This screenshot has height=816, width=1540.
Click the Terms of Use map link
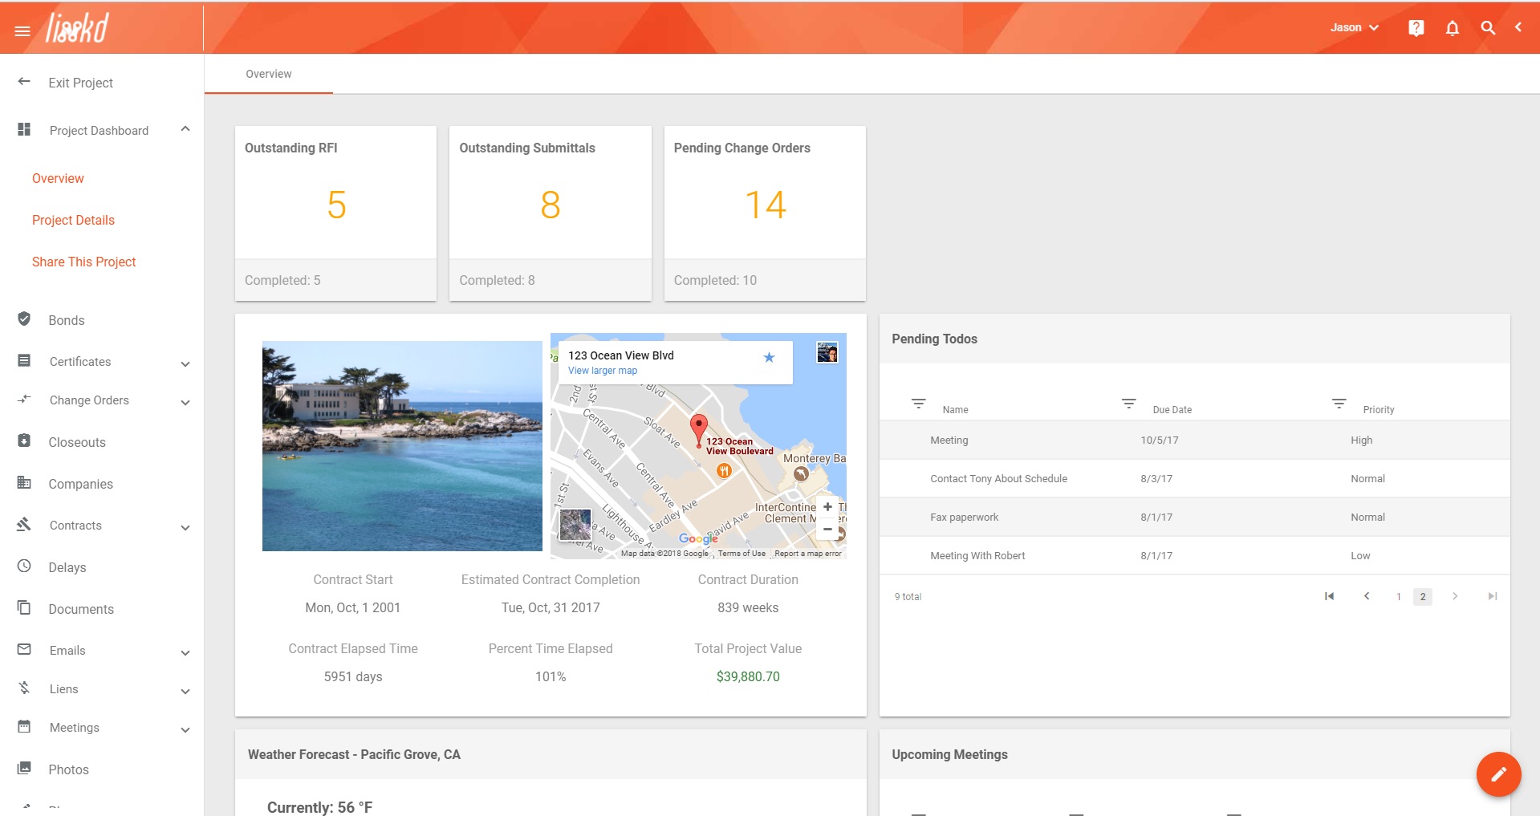coord(742,554)
